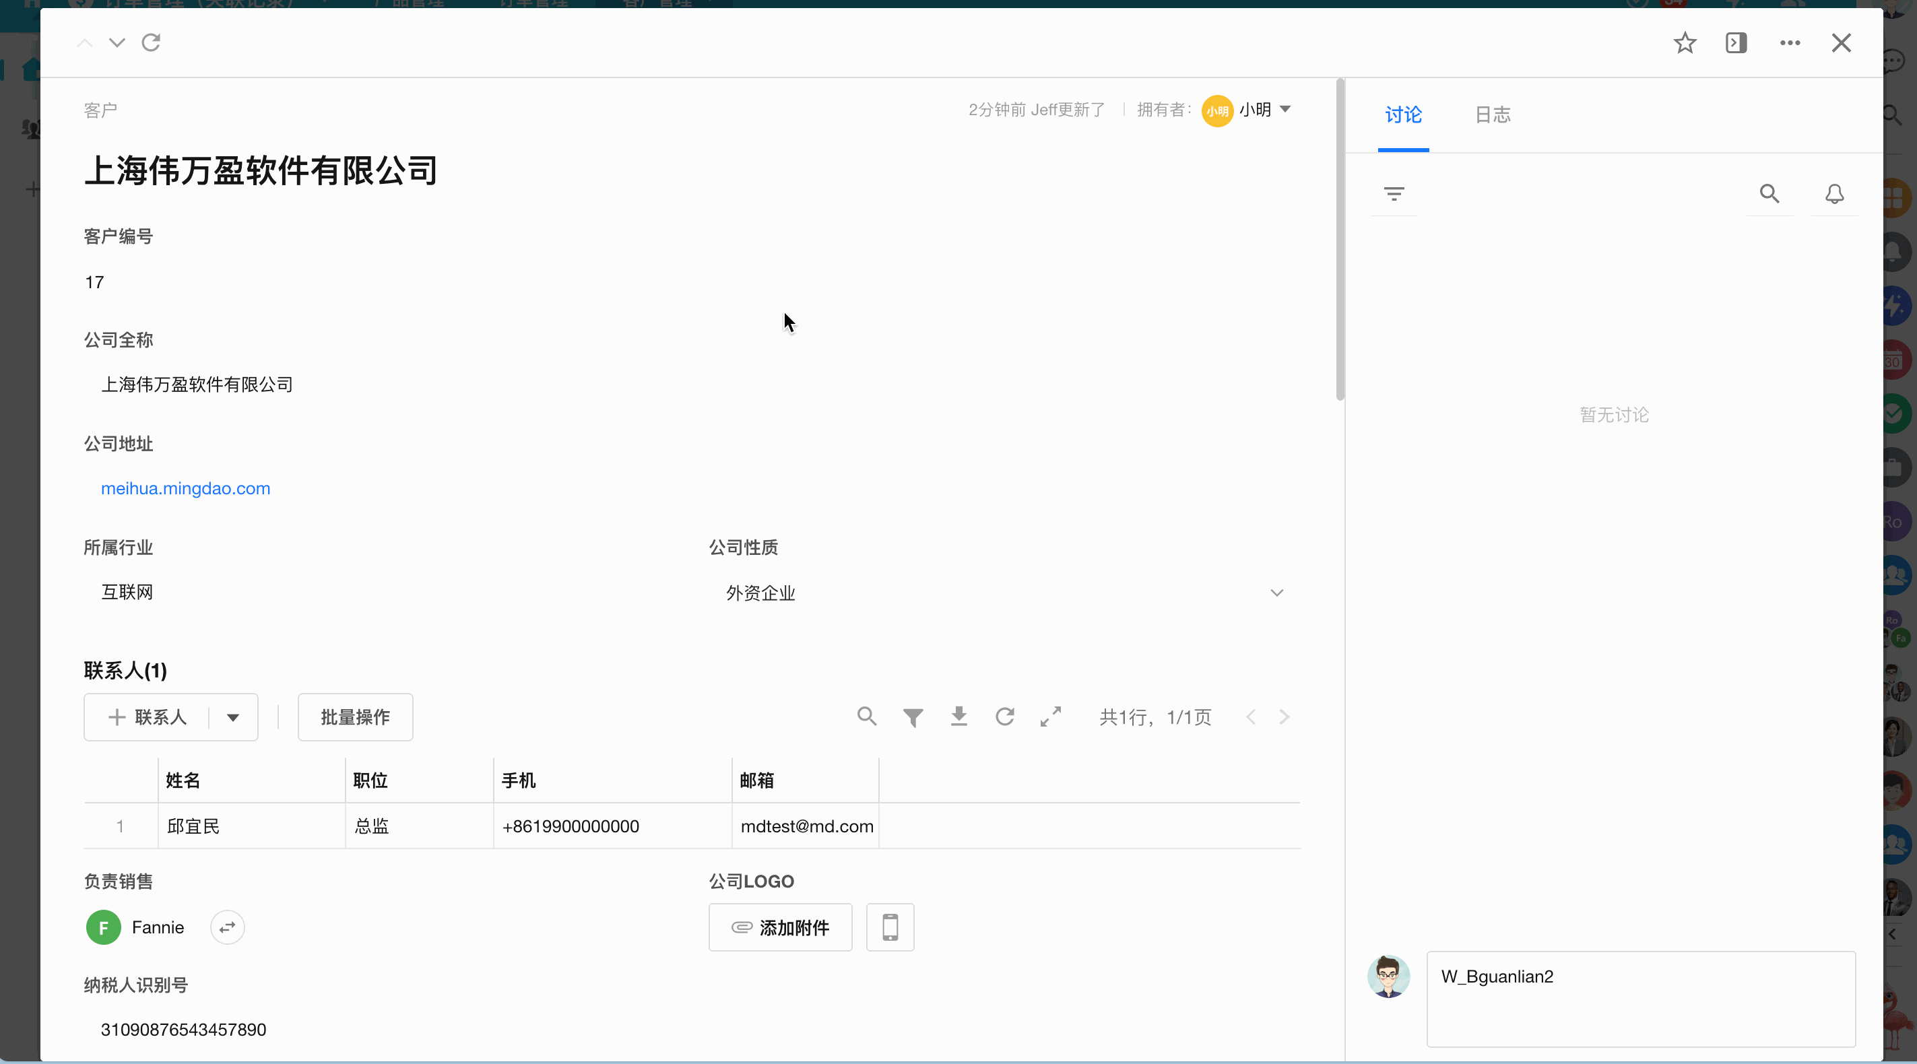Refresh the record with the top reload icon
The width and height of the screenshot is (1917, 1064).
point(151,43)
